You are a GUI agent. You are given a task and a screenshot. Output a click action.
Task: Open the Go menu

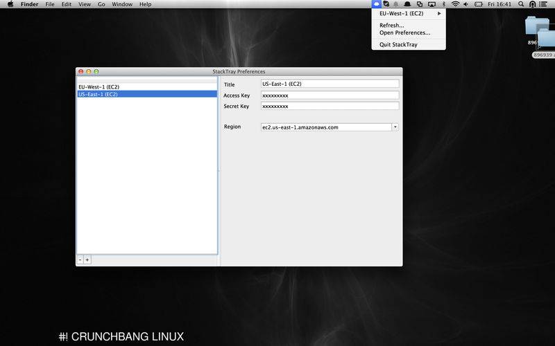coord(101,4)
